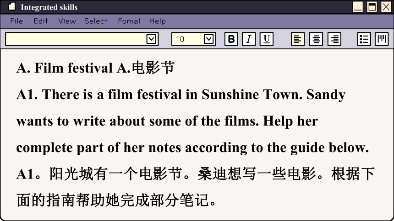This screenshot has width=394, height=221.
Task: Expand the font size dropdown arrow
Action: [x=208, y=39]
